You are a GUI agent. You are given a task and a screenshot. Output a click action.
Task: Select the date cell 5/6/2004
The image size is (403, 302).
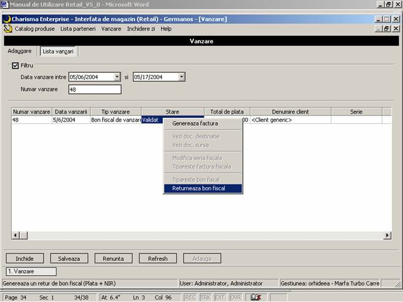pyautogui.click(x=71, y=120)
